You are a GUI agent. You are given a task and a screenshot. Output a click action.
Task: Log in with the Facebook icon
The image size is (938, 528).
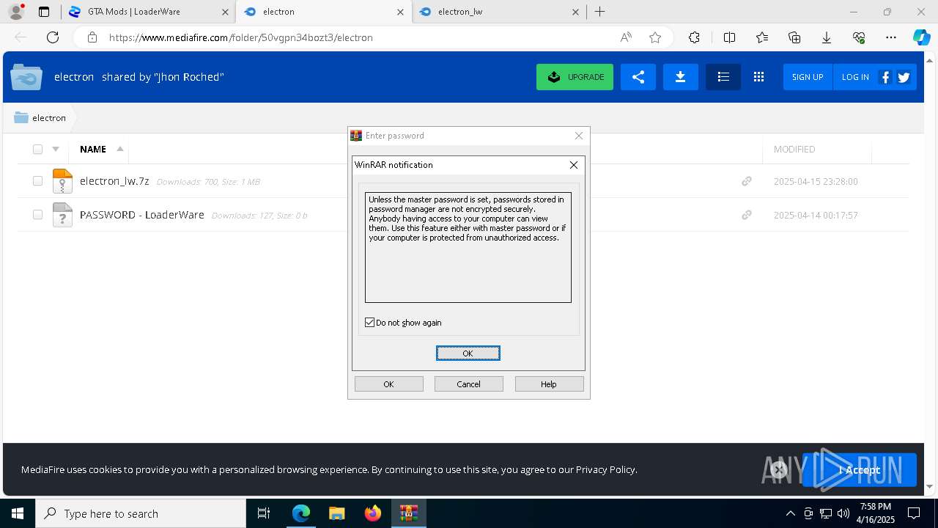point(885,77)
